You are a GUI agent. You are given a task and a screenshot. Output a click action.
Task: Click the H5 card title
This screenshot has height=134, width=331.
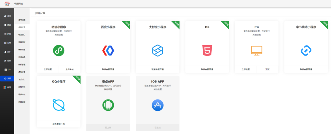pyautogui.click(x=207, y=27)
